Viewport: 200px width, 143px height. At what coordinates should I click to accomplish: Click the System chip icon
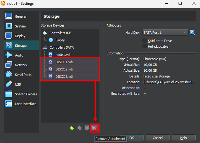coord(9,26)
